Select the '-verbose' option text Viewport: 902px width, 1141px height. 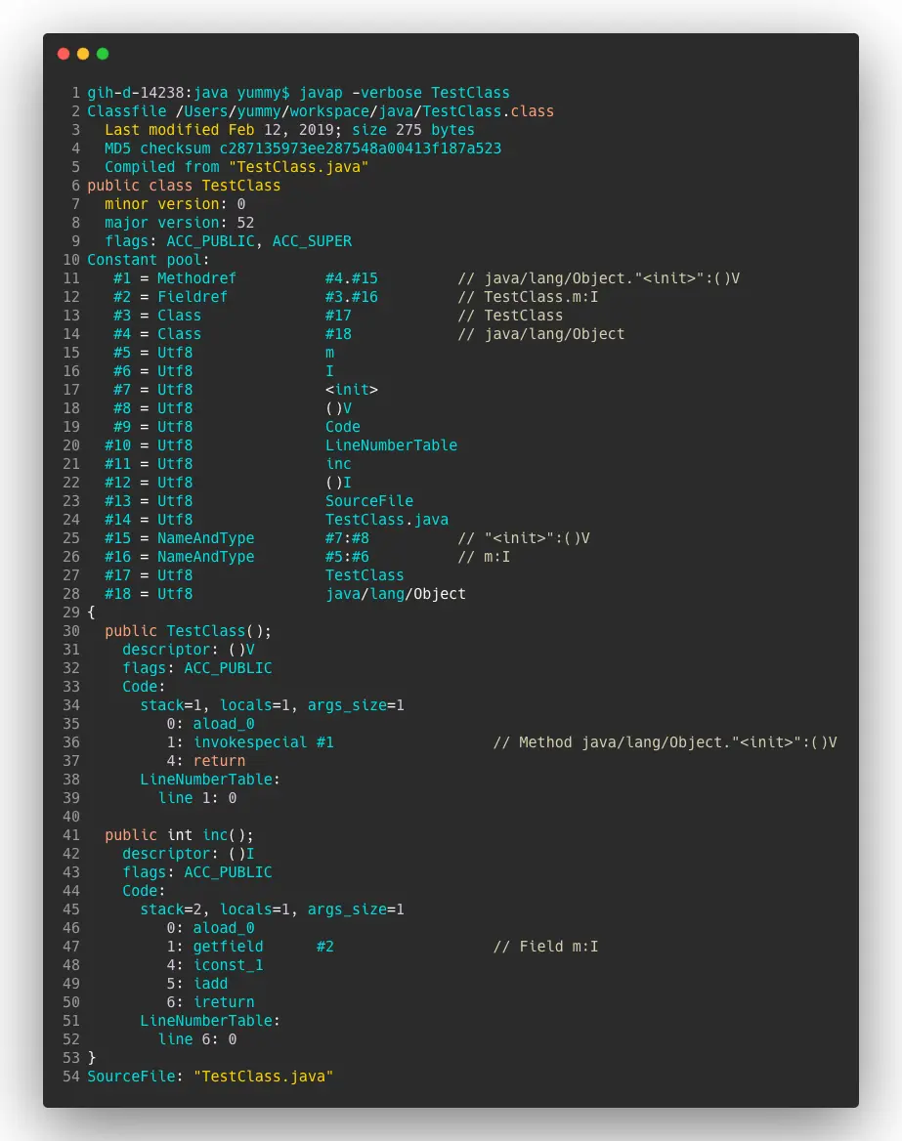pyautogui.click(x=387, y=93)
